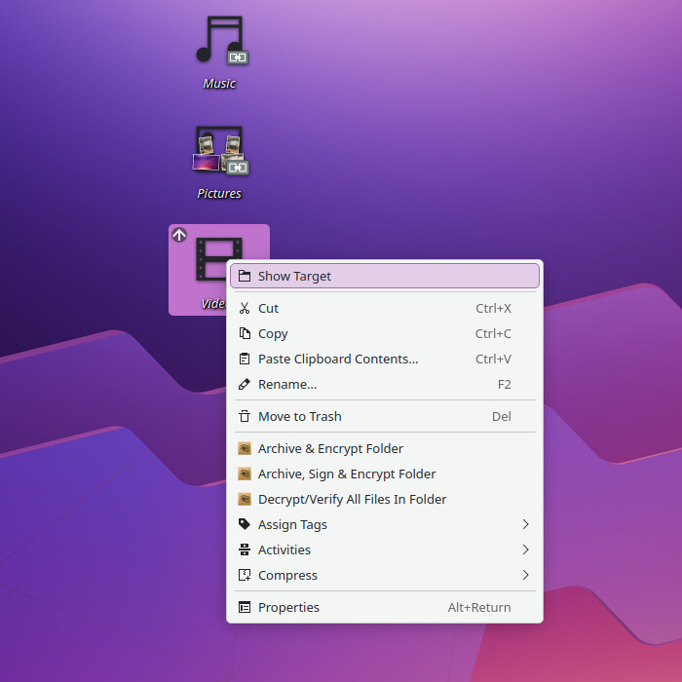Expand the Compress submenu arrow
682x682 pixels.
click(525, 575)
